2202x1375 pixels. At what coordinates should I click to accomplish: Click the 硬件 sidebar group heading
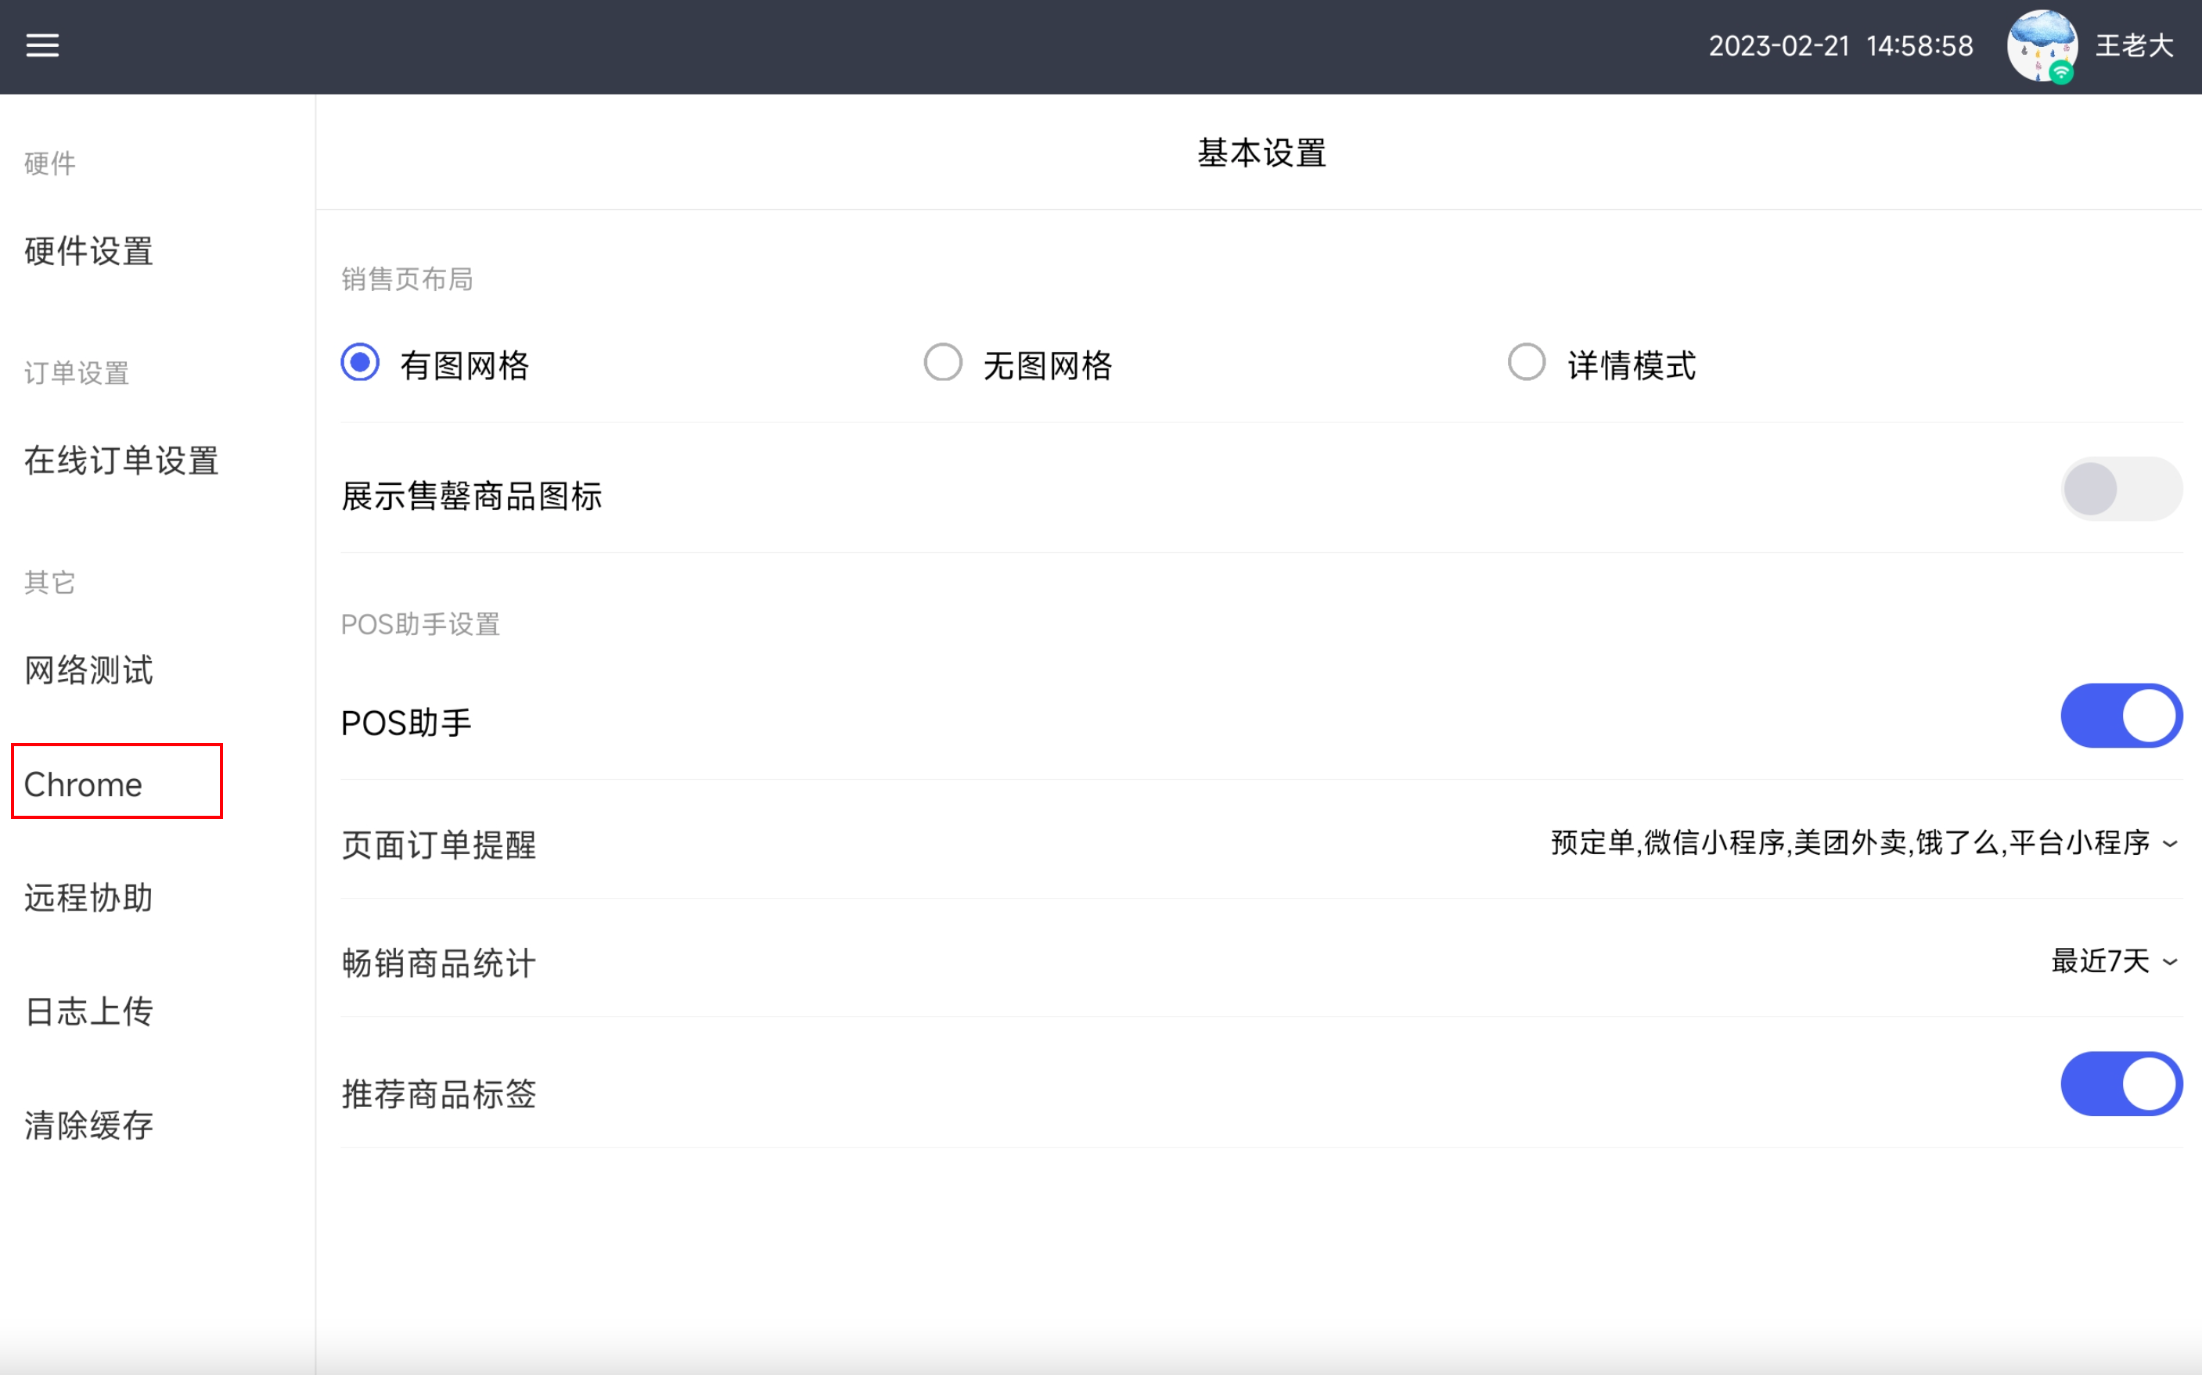[50, 163]
